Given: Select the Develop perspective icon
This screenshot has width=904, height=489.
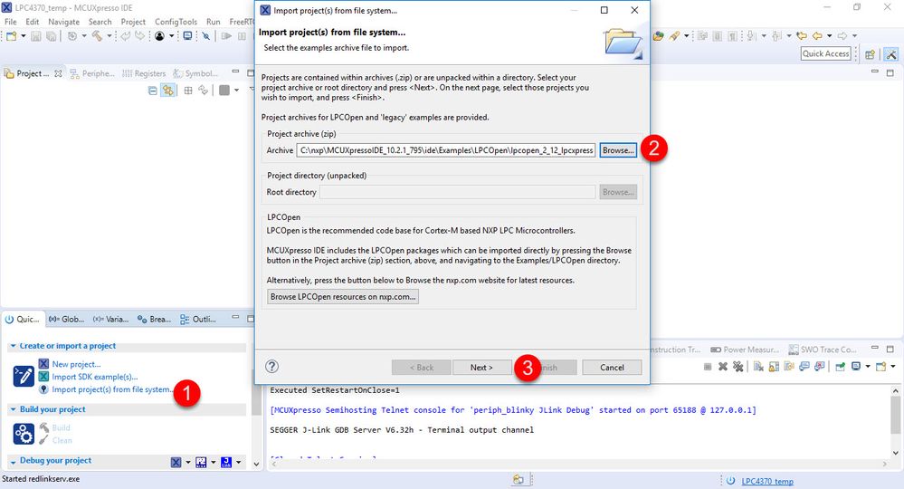Looking at the screenshot, I should (890, 54).
